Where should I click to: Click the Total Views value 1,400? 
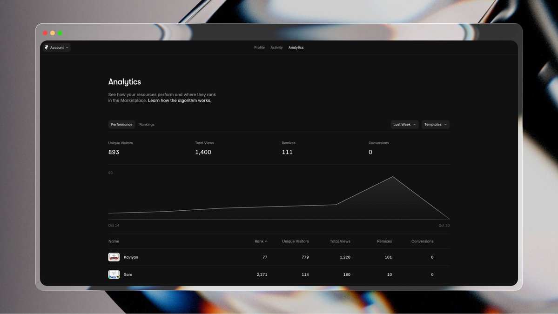203,152
